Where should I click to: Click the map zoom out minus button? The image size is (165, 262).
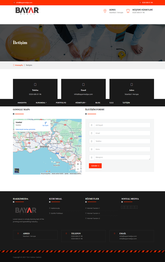click(78, 169)
